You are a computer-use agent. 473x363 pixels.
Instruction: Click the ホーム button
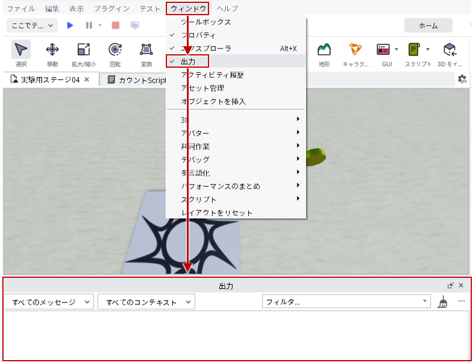[x=428, y=26]
